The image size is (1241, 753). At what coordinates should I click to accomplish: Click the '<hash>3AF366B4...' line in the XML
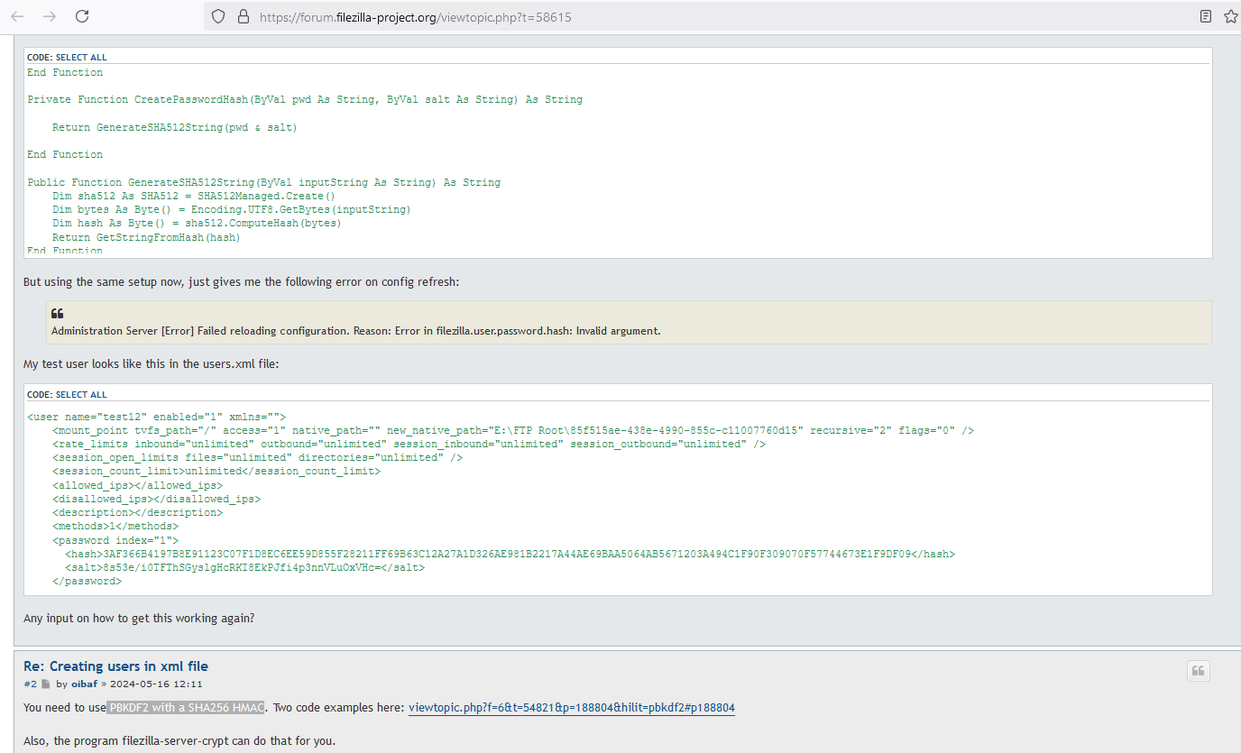510,554
